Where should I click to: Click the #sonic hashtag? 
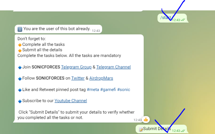(124, 90)
